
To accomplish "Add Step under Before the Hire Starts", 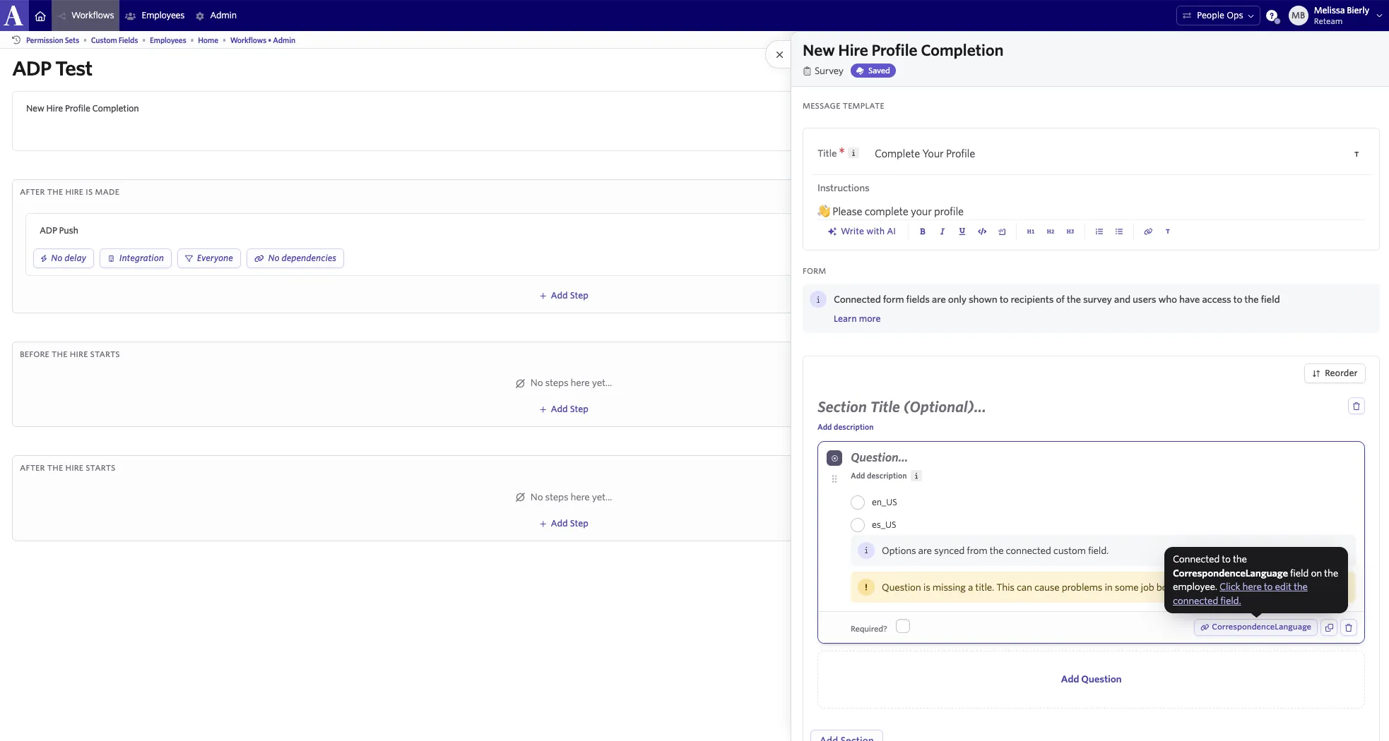I will point(563,409).
